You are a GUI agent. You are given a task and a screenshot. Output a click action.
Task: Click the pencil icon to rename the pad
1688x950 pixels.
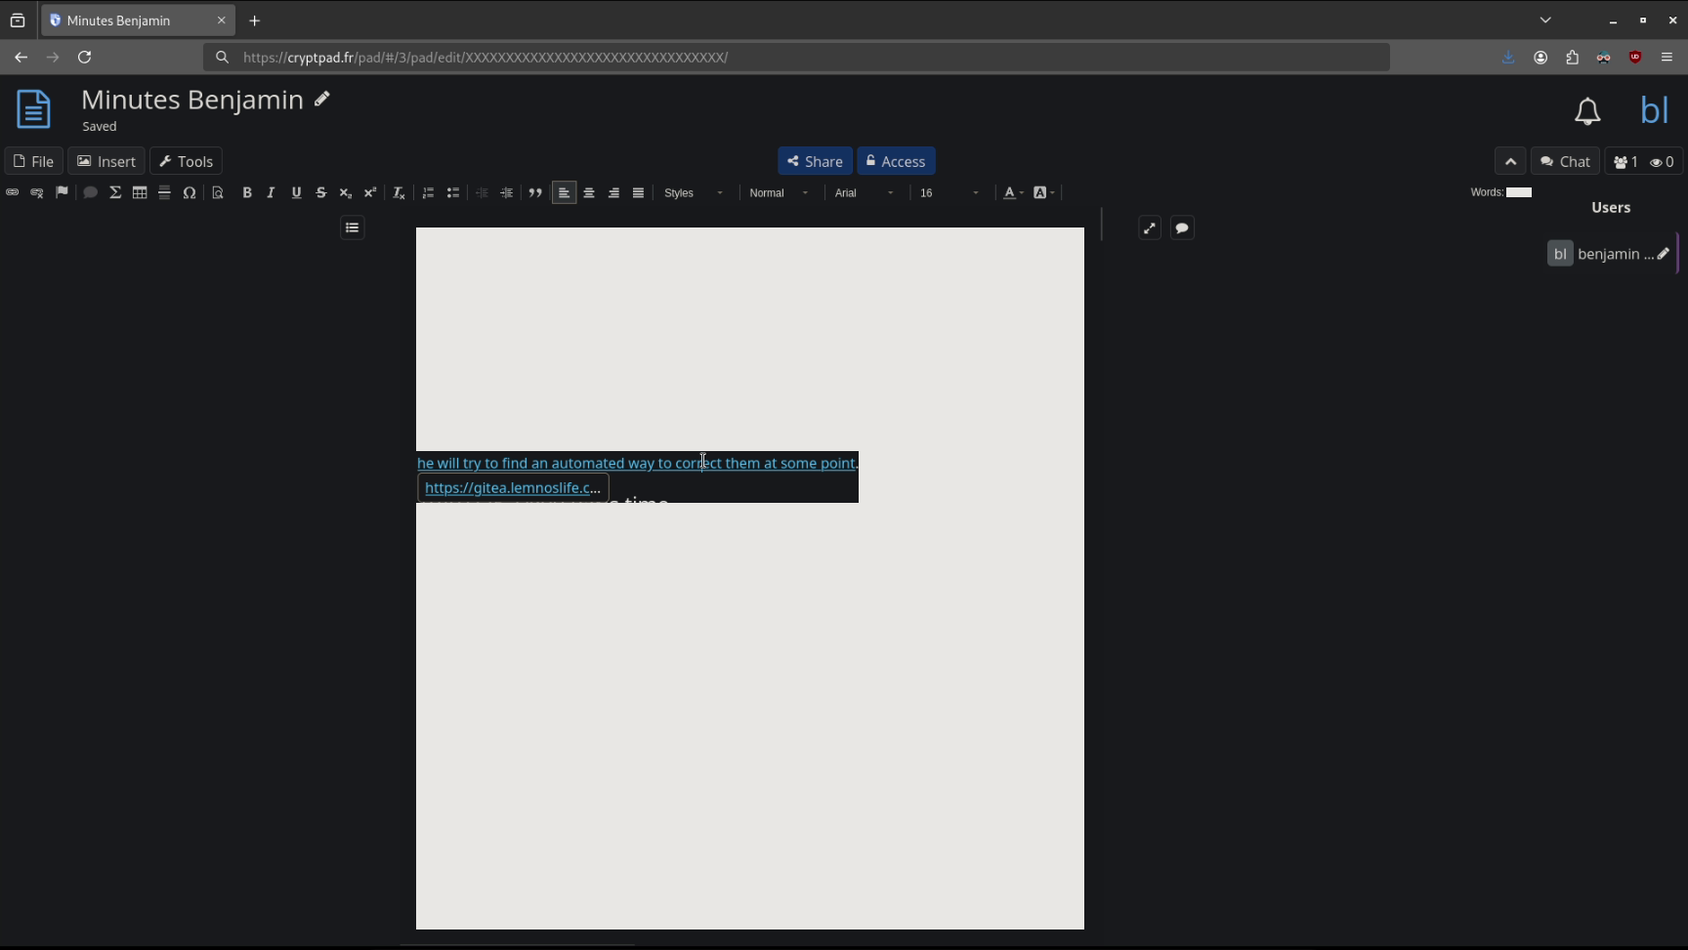click(x=322, y=100)
